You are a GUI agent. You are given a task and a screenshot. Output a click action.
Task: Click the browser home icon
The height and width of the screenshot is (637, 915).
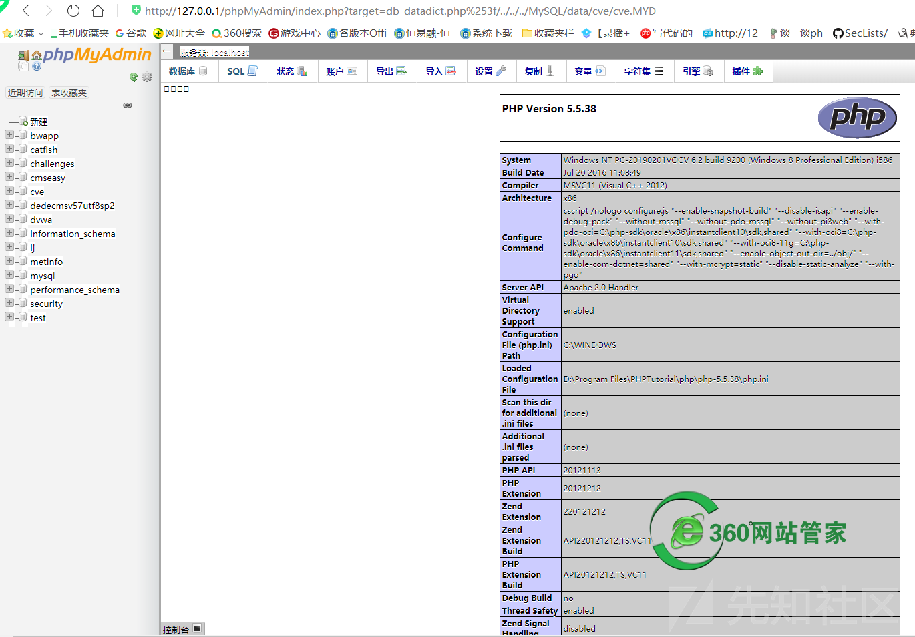(x=98, y=10)
